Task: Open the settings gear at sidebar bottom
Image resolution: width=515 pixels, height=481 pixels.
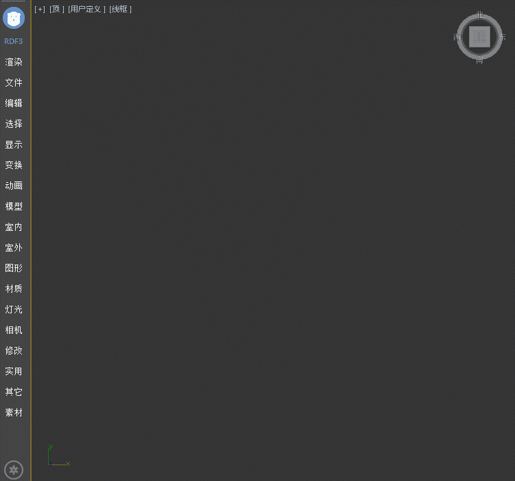Action: pos(14,470)
